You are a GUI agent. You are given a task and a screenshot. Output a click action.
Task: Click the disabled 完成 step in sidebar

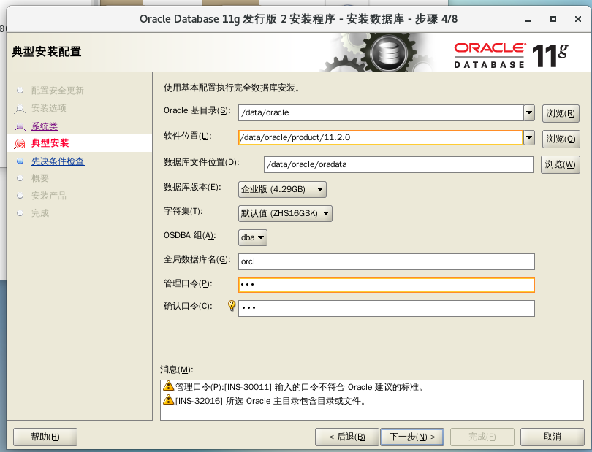click(x=40, y=213)
